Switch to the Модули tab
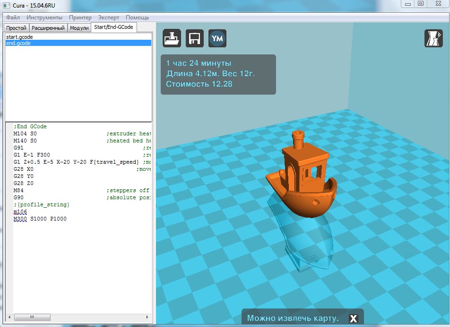Viewport: 450px width, 327px height. tap(79, 28)
